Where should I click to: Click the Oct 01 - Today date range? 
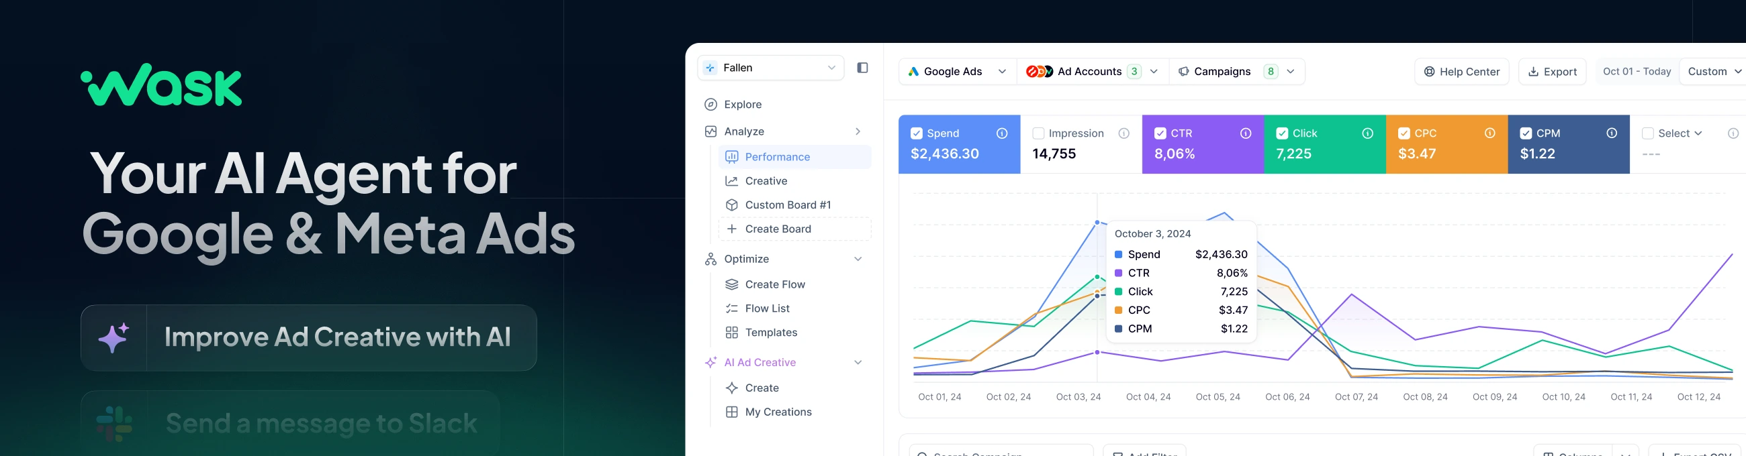tap(1636, 72)
